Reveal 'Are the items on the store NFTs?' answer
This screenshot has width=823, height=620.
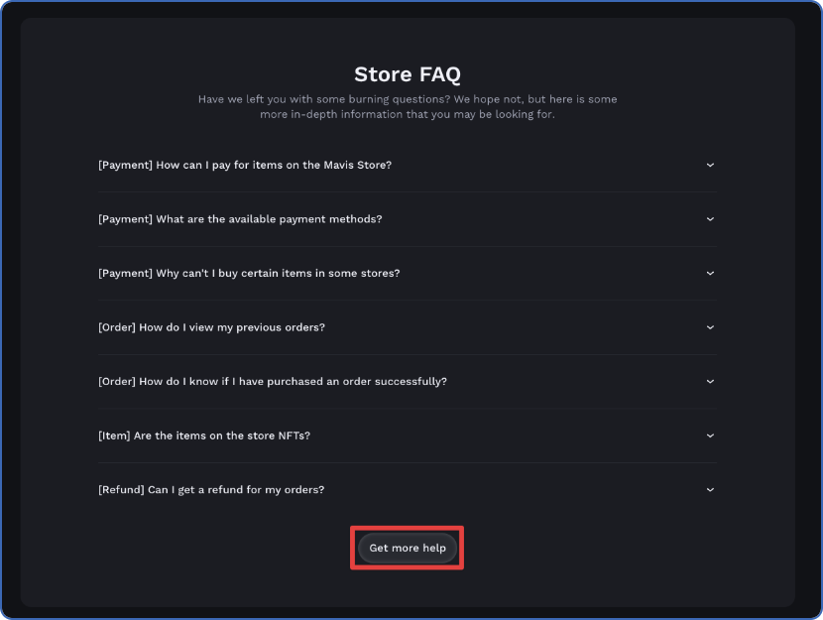[x=204, y=435]
